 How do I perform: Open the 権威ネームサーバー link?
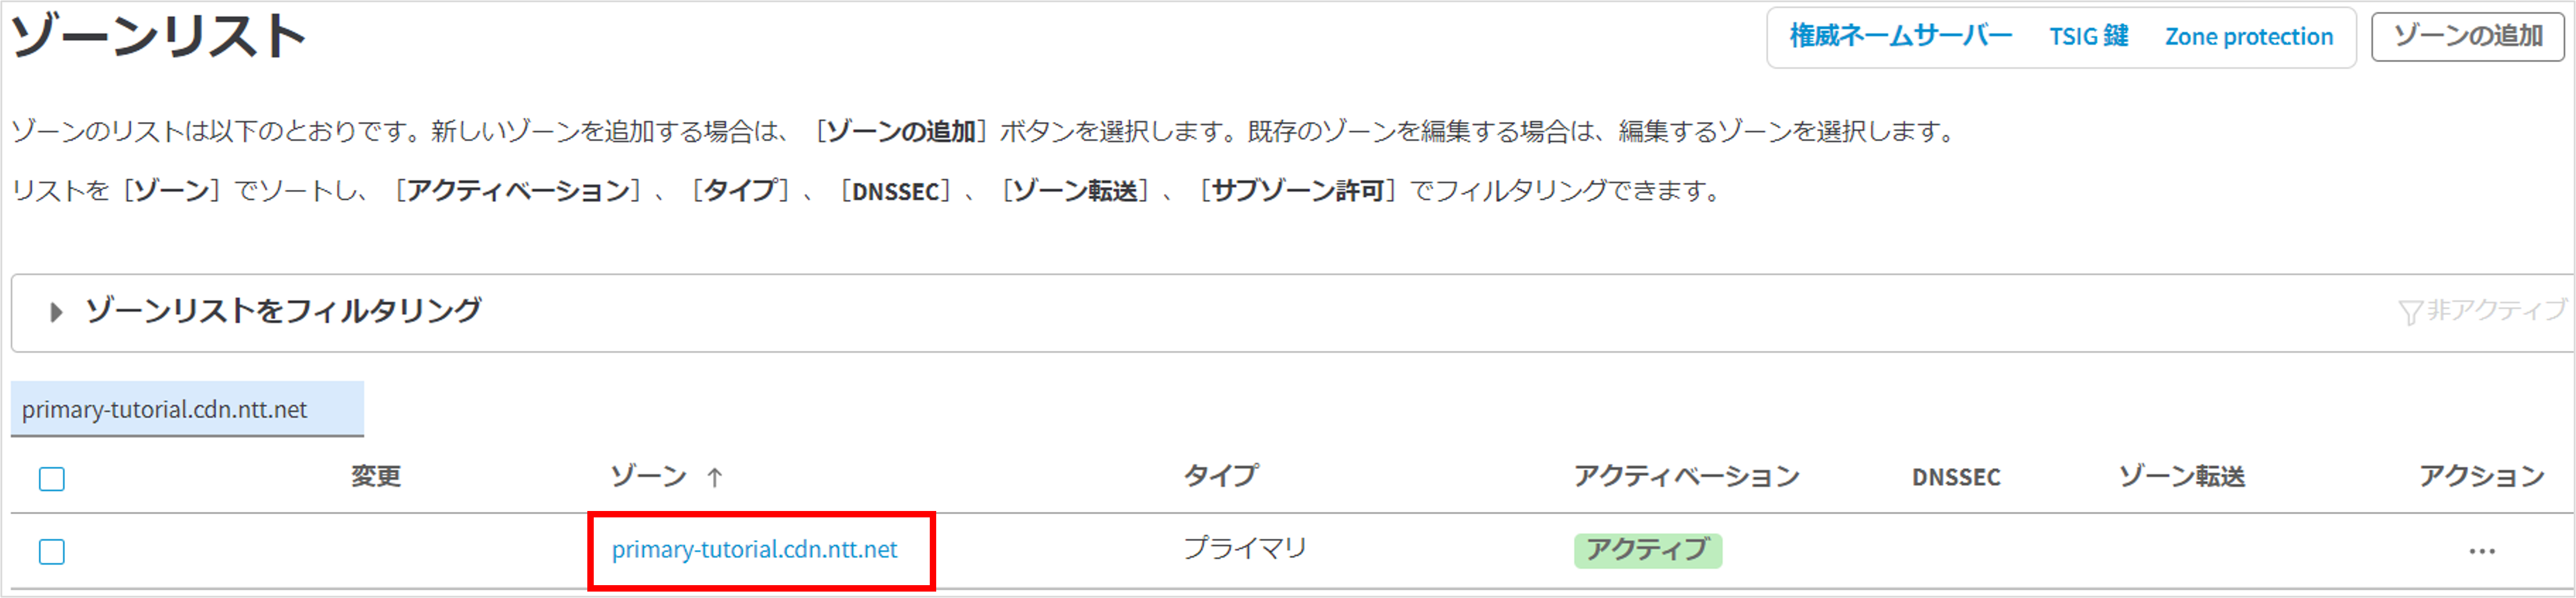point(1900,37)
